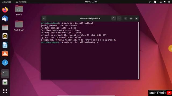172x96 pixels.
Task: Click the first 'sudo apt install python3' command
Action: [x=78, y=23]
